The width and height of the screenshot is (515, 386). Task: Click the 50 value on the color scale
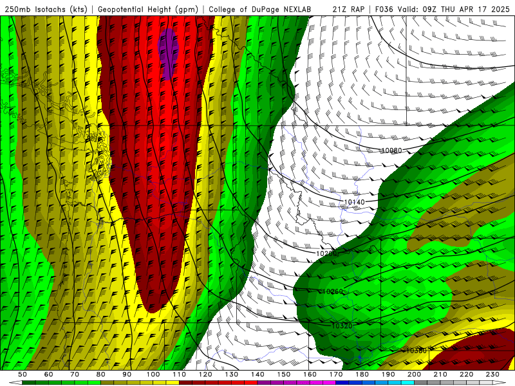click(23, 374)
